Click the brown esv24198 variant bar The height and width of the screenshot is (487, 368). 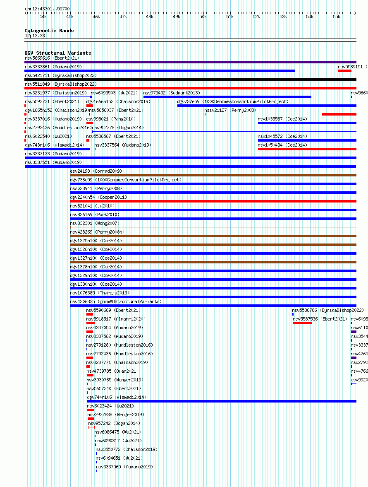tap(213, 175)
